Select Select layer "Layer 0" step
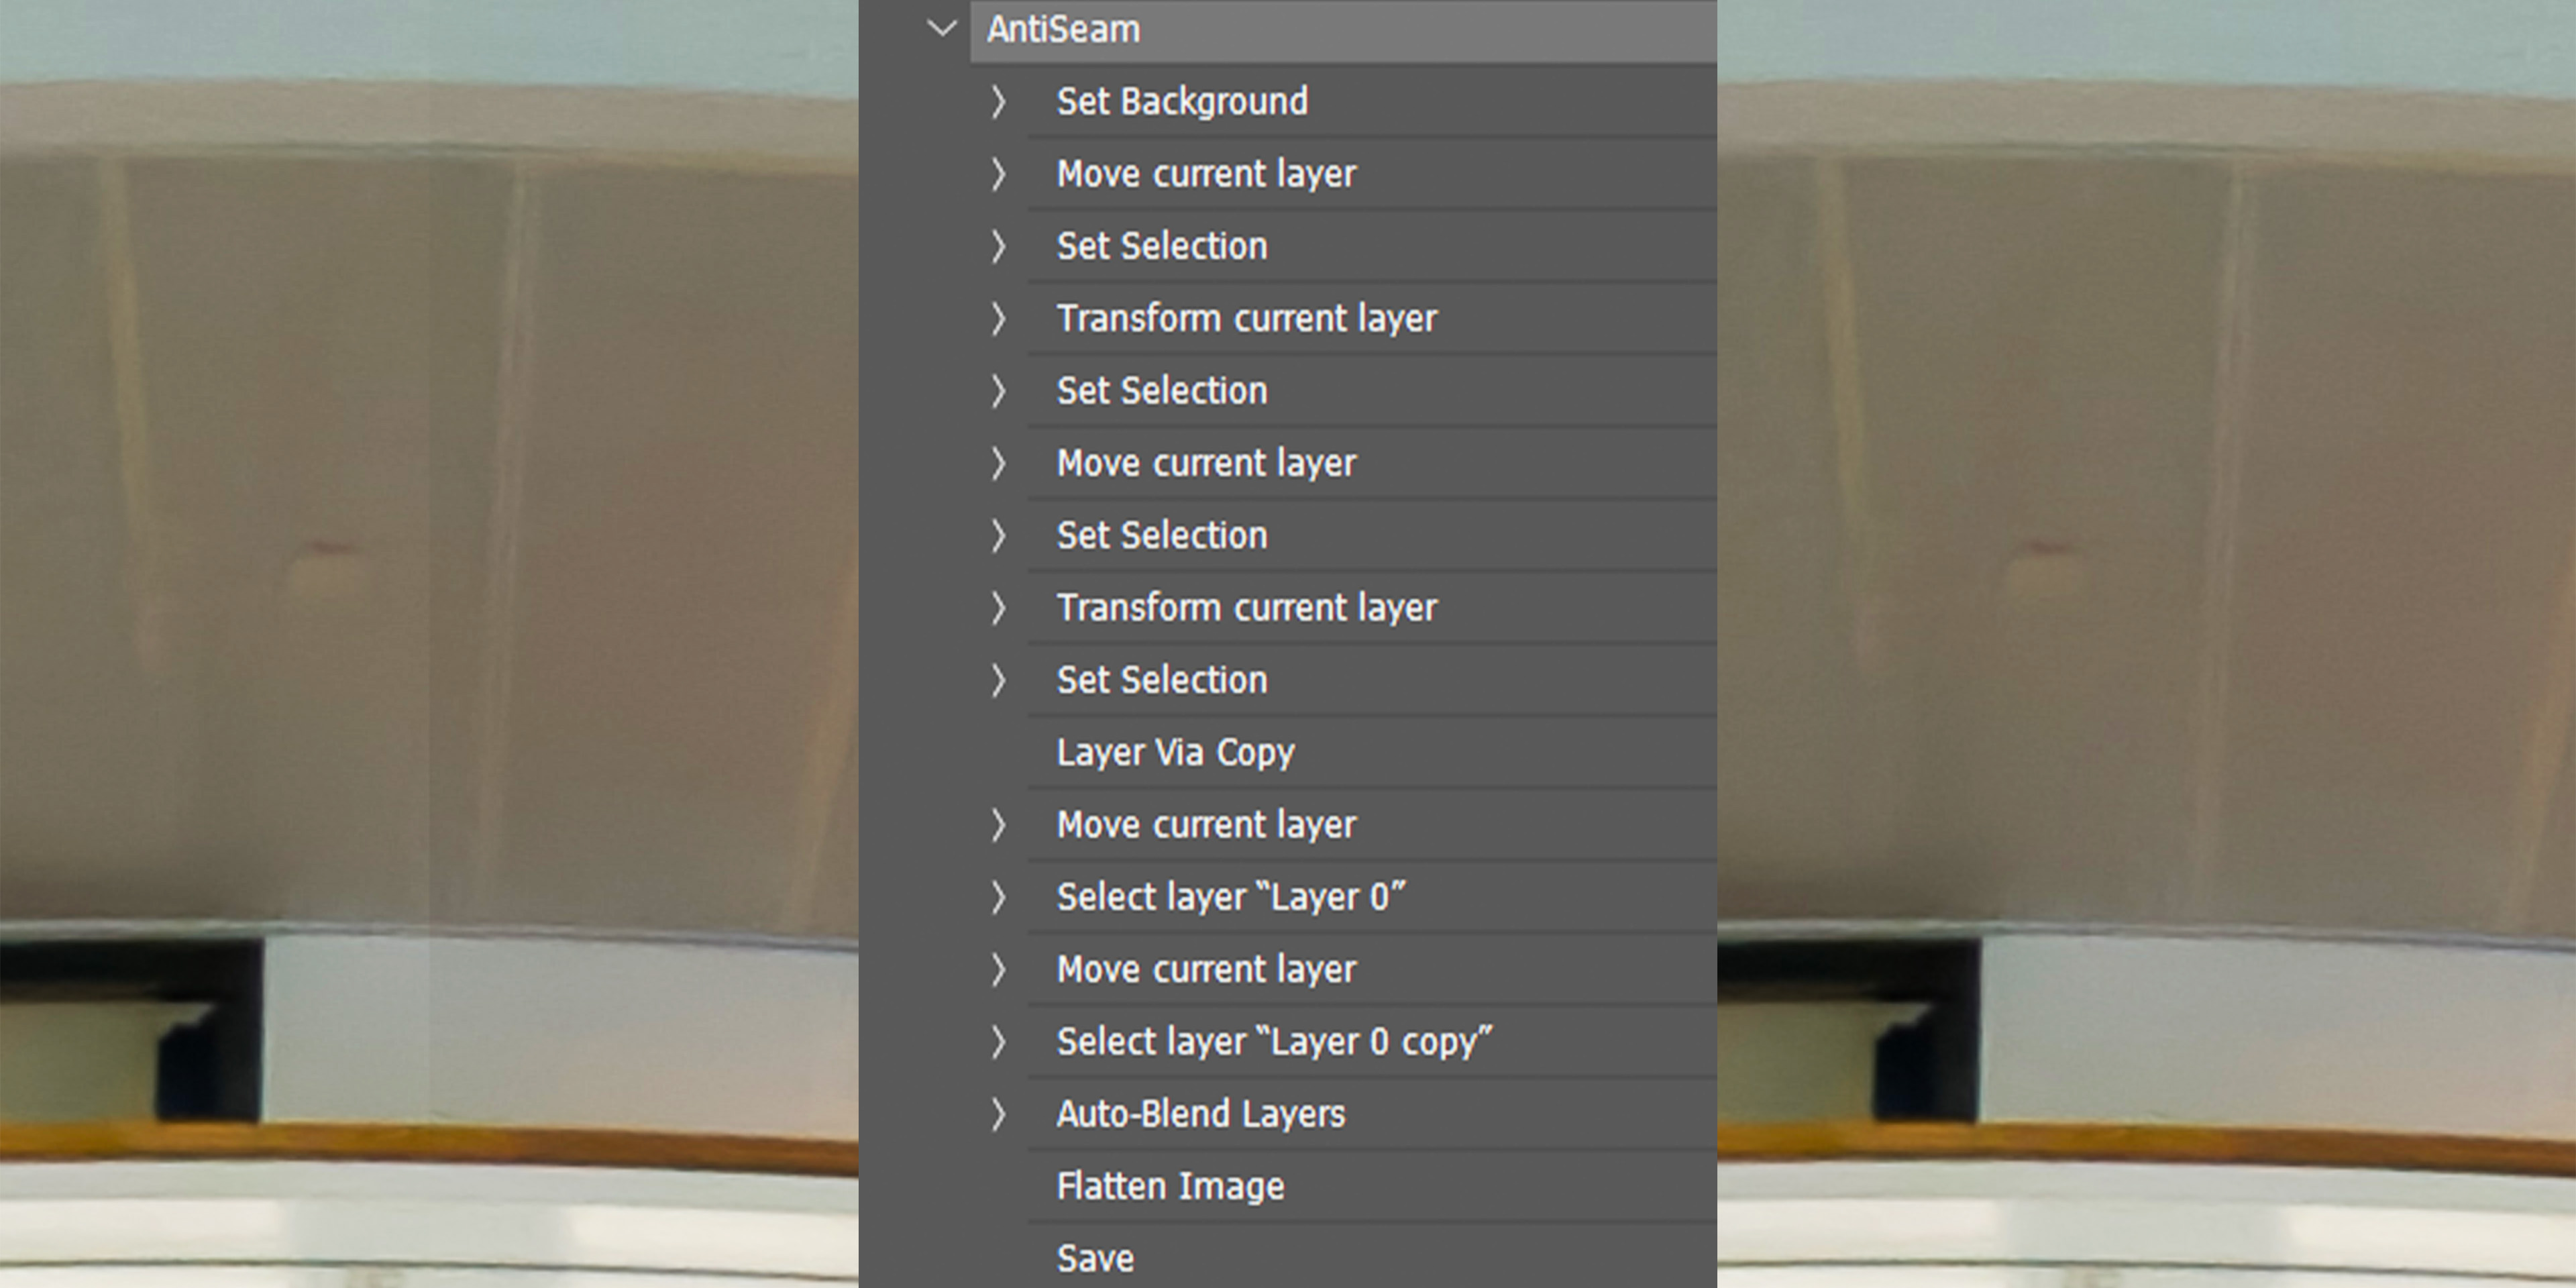Image resolution: width=2576 pixels, height=1288 pixels. click(1231, 897)
